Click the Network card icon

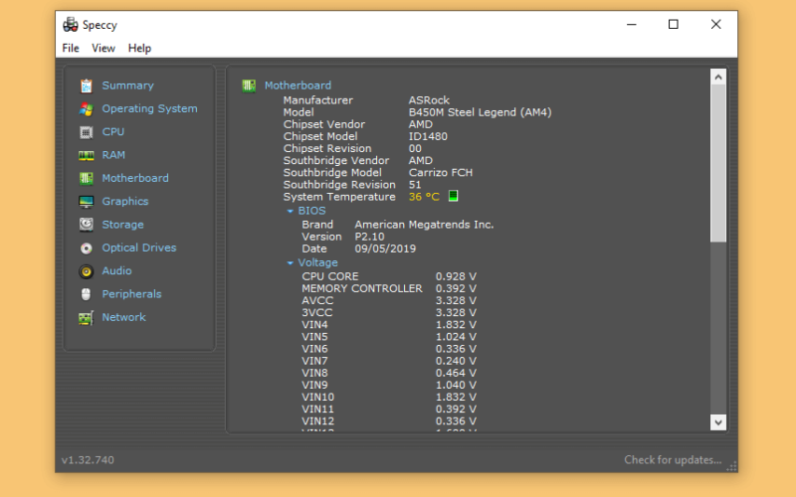click(x=87, y=318)
